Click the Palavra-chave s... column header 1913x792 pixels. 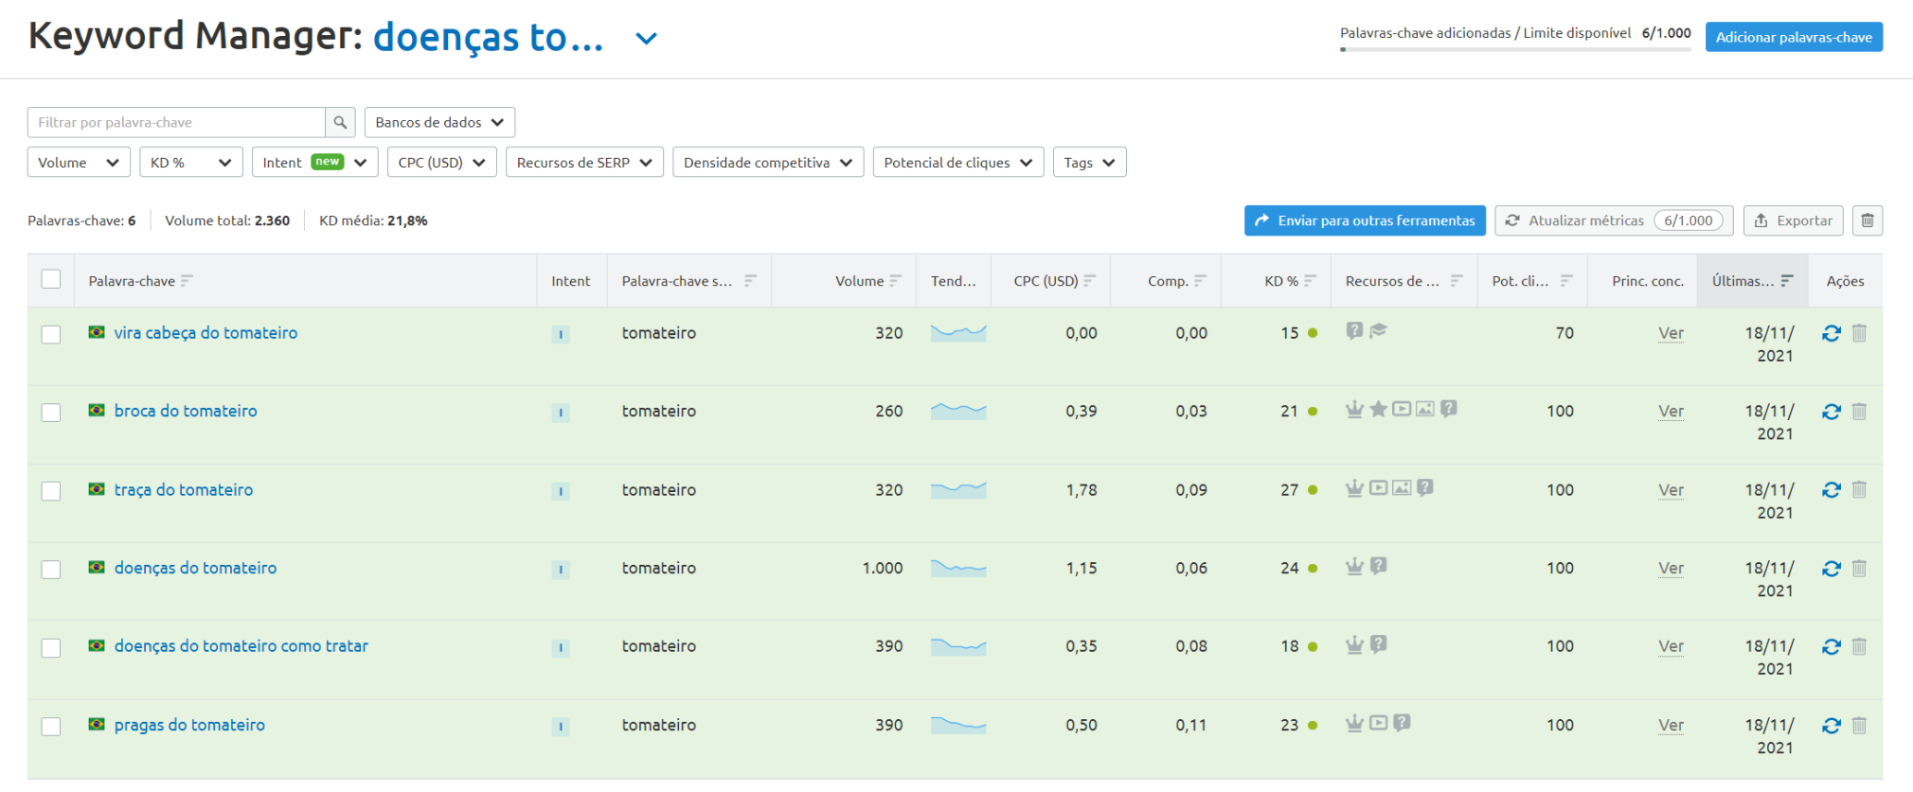(688, 281)
